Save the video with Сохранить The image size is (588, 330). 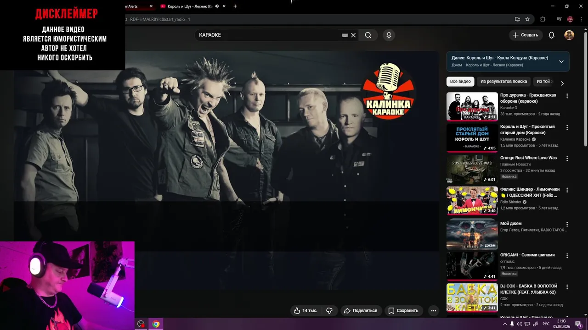pyautogui.click(x=403, y=310)
